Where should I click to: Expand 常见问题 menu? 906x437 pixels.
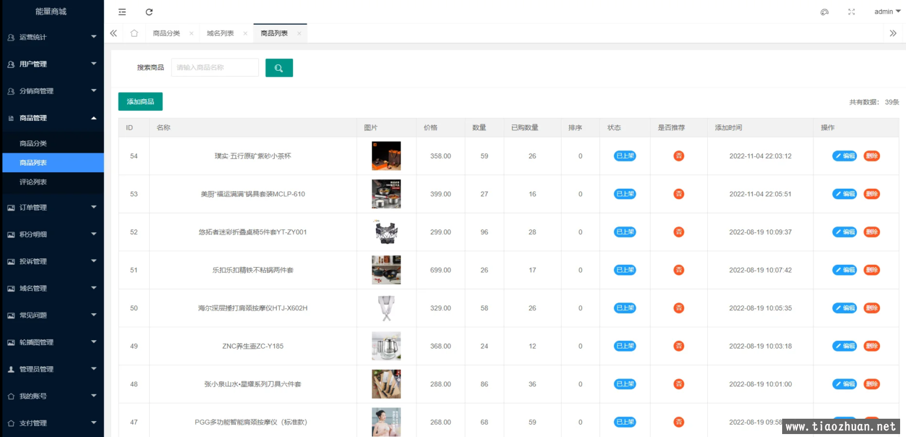[52, 316]
